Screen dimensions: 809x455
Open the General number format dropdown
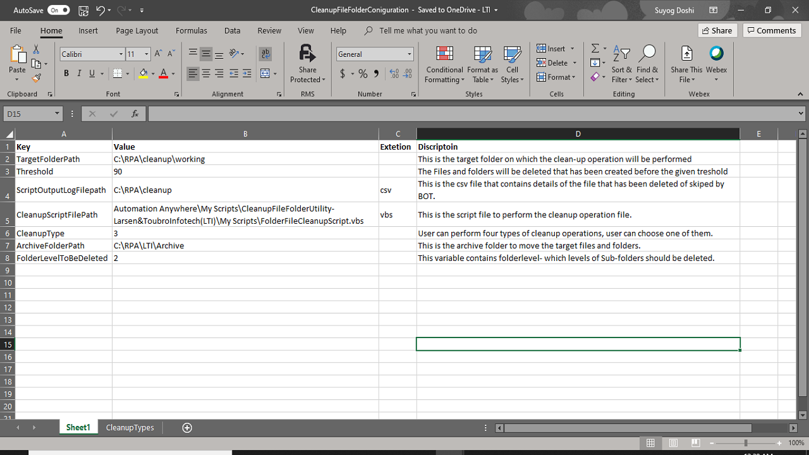(410, 54)
